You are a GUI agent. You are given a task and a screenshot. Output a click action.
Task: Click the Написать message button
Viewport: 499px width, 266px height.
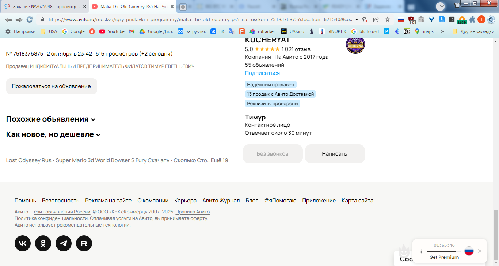335,154
